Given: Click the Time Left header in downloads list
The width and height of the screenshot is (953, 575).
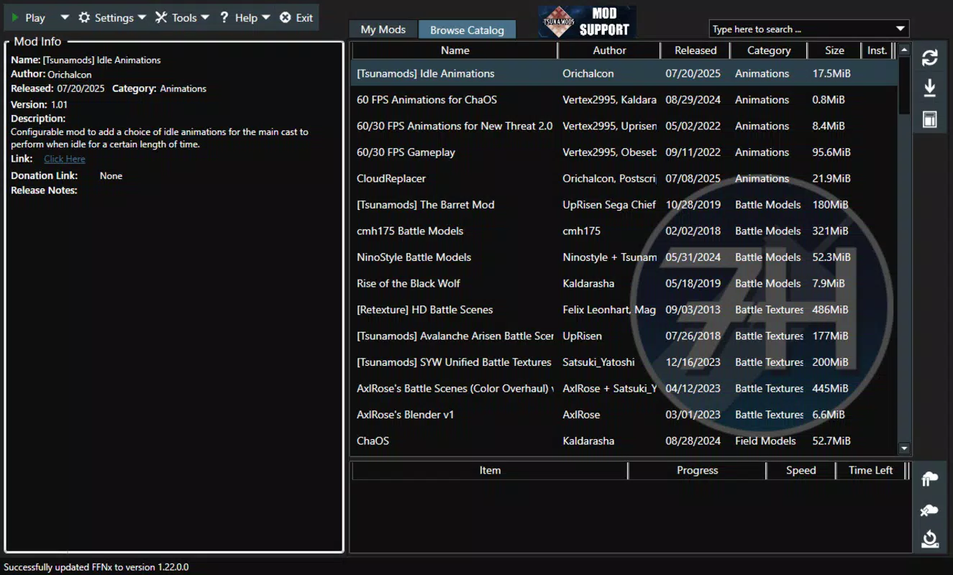Looking at the screenshot, I should (x=870, y=470).
